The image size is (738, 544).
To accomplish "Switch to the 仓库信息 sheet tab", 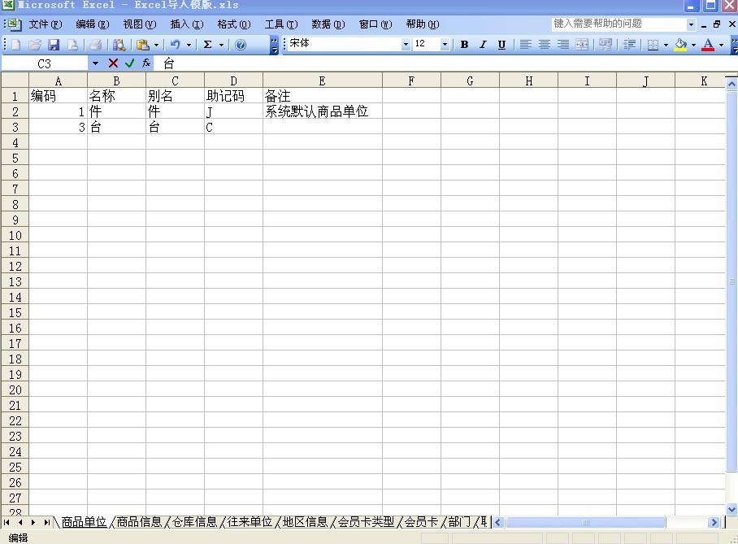I will click(x=194, y=522).
